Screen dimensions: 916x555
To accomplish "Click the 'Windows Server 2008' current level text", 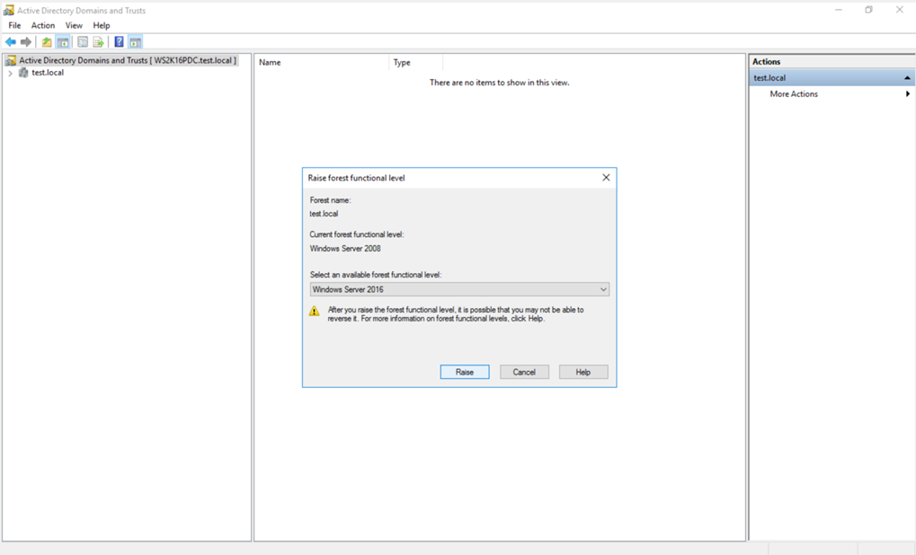I will pos(344,249).
